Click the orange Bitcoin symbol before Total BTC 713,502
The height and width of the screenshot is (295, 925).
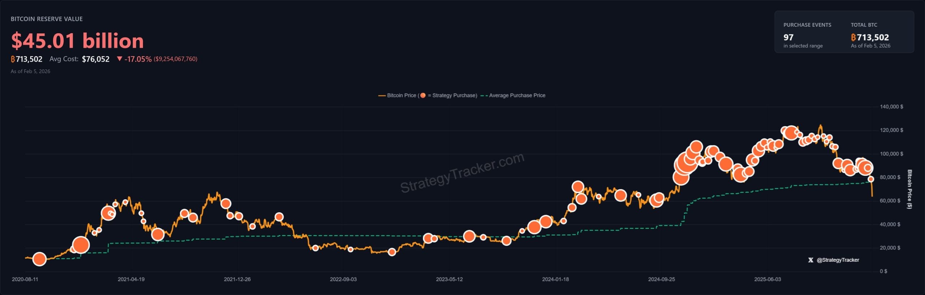(853, 37)
